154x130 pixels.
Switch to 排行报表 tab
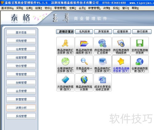click(142, 32)
